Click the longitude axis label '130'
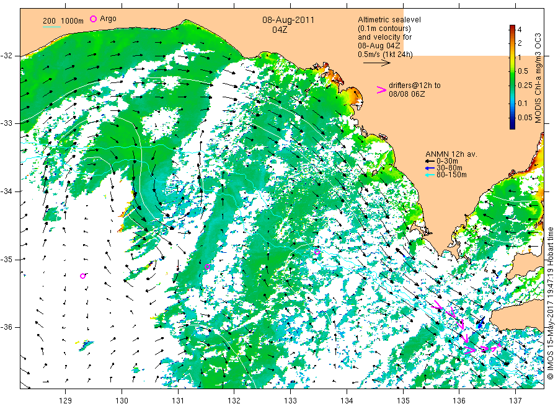558x409 pixels. tap(122, 401)
